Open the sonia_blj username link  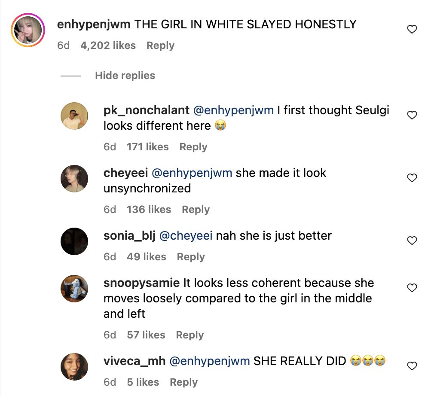coord(129,236)
